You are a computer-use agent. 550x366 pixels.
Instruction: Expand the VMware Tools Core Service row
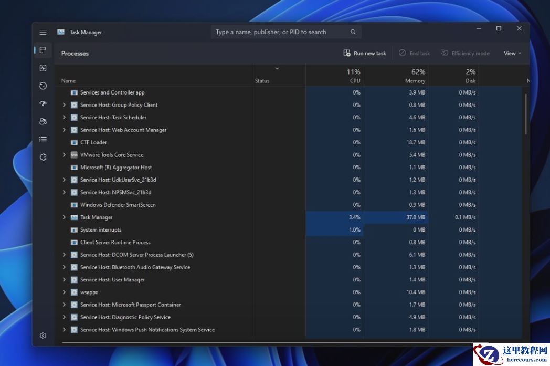point(64,155)
